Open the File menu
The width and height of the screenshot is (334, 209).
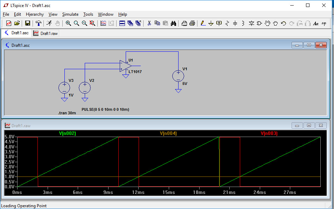(6, 14)
